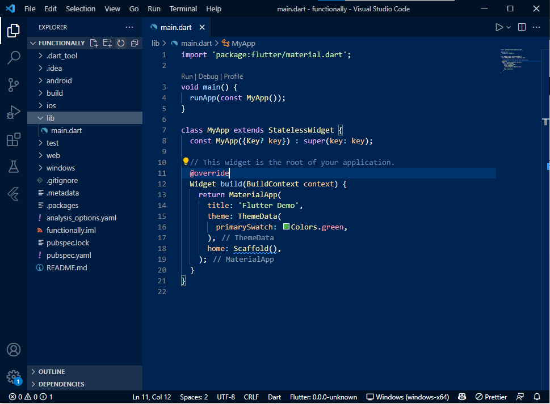Click the New Folder icon in Explorer

108,42
